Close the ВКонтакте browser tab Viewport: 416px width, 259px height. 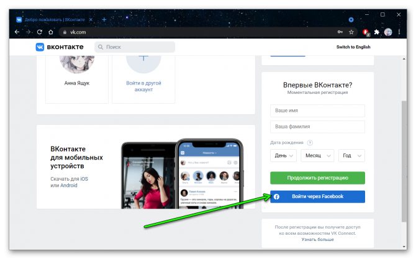coord(91,20)
